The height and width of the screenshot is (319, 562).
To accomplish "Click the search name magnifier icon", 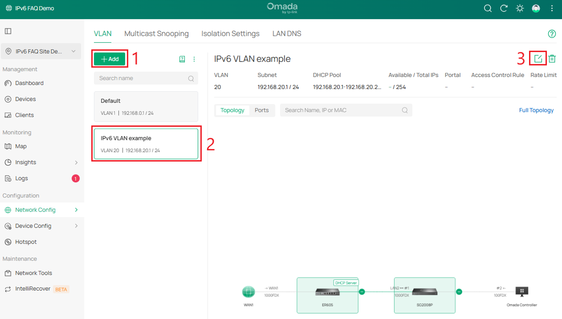I will click(x=191, y=78).
